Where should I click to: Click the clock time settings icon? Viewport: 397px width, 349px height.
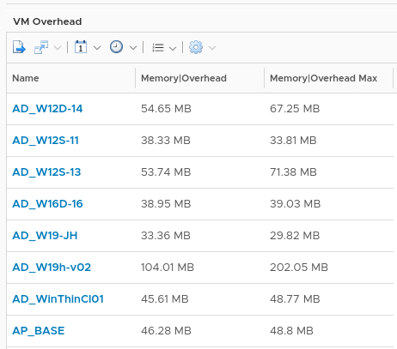coord(116,47)
